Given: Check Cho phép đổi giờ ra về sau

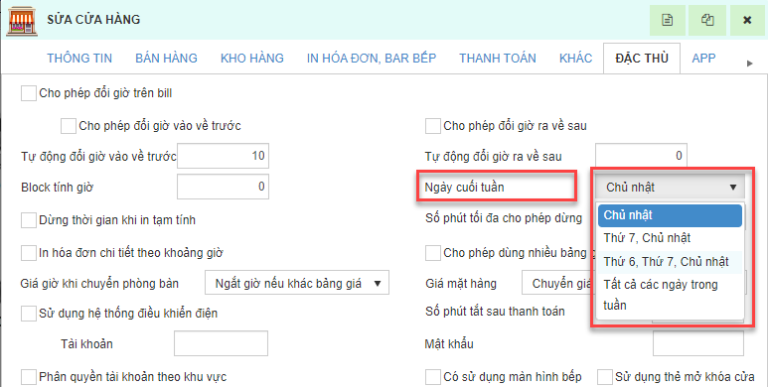Looking at the screenshot, I should tap(433, 126).
